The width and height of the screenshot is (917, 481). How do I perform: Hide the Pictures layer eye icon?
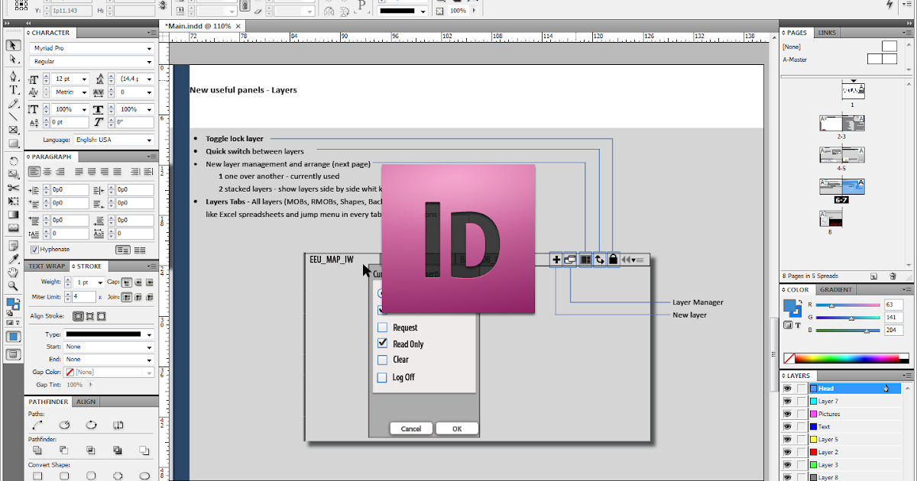tap(787, 414)
